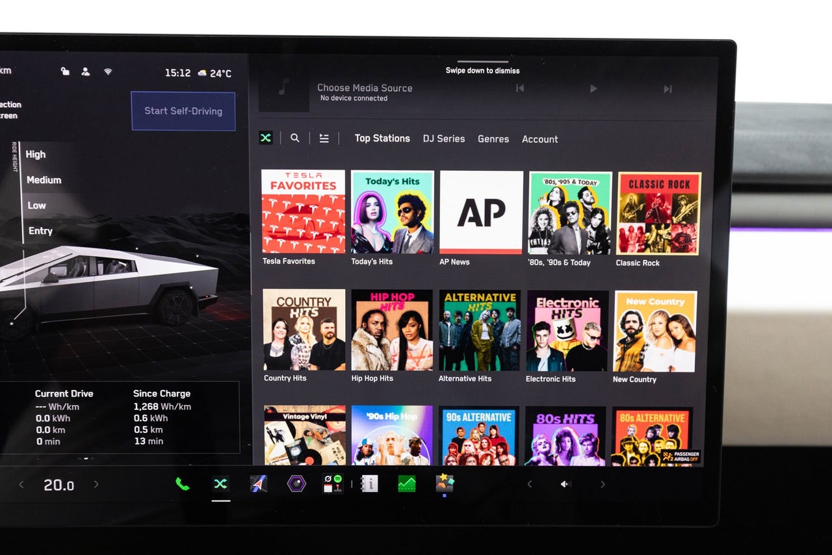Play the New Country station
The width and height of the screenshot is (832, 555).
655,332
